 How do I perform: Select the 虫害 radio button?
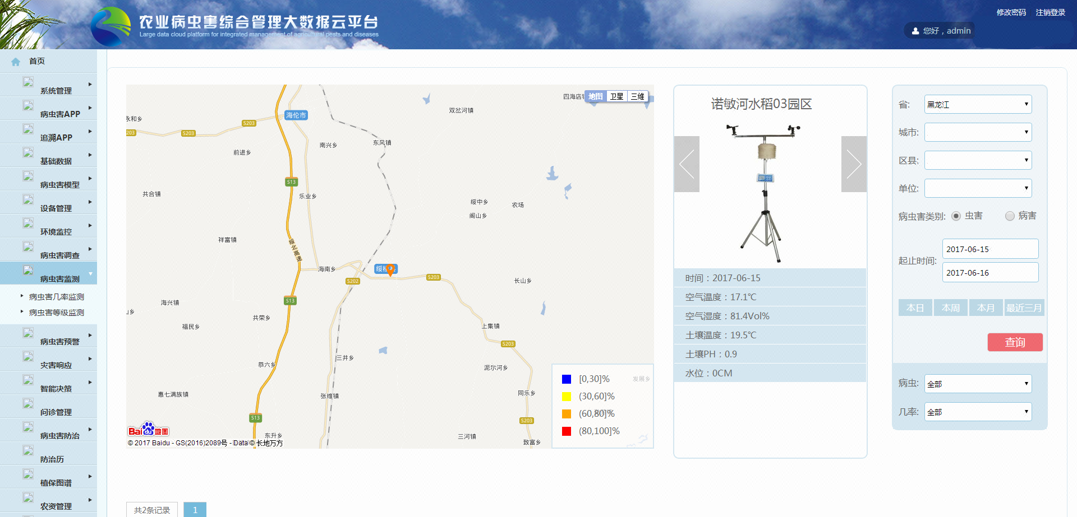point(956,216)
